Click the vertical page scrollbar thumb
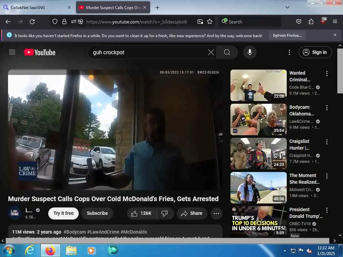Screen dimensions: 343x257 [340, 71]
